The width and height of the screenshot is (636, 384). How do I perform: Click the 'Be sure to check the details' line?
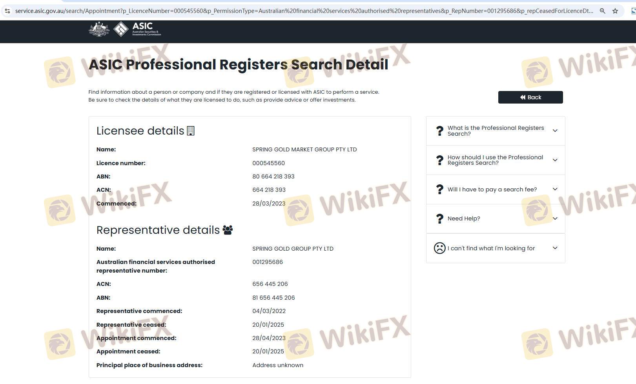pyautogui.click(x=222, y=100)
